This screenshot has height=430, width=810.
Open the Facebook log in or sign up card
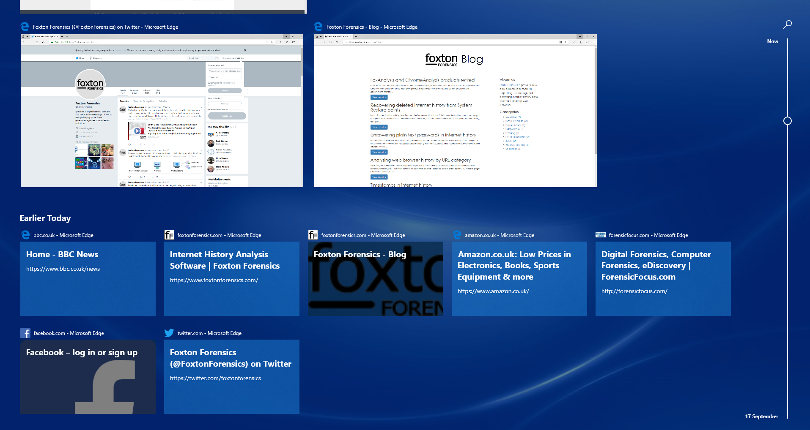click(88, 377)
